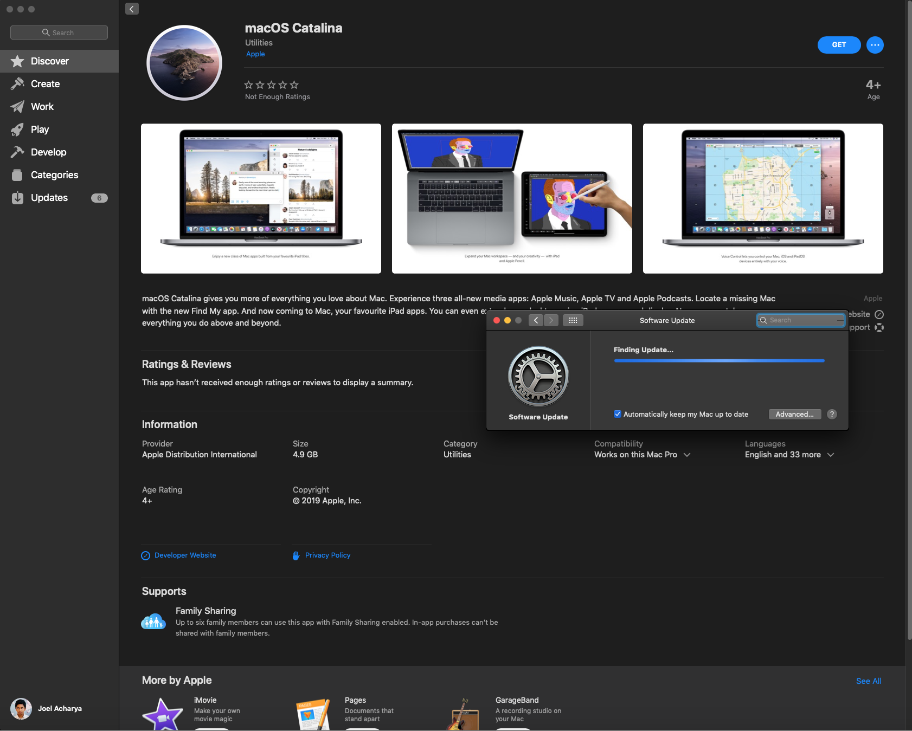Viewport: 912px width, 731px height.
Task: Open the GarageBand app icon
Action: tap(464, 714)
